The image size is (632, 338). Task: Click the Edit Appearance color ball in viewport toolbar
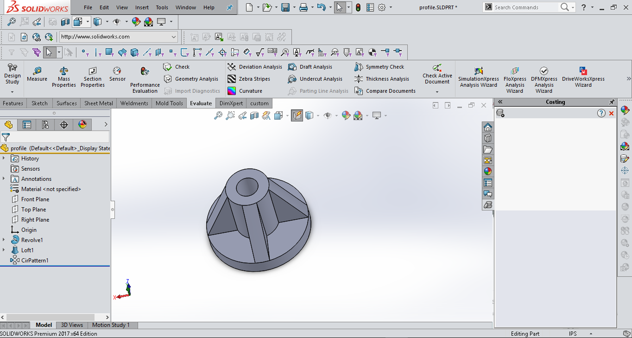pos(346,115)
